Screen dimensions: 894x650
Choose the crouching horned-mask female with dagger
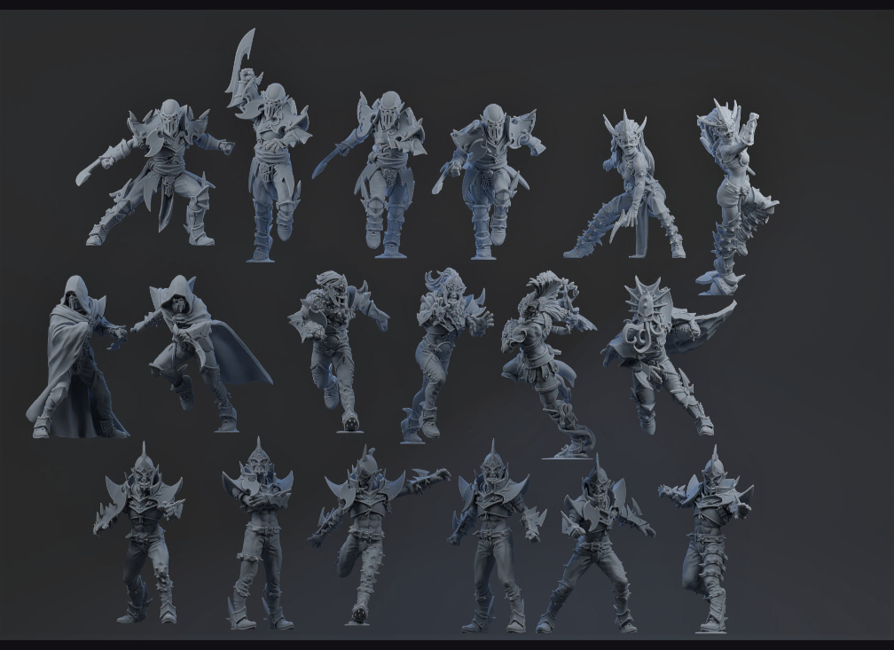(x=624, y=185)
